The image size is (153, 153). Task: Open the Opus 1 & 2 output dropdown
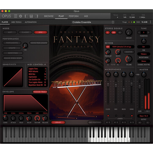[144, 116]
